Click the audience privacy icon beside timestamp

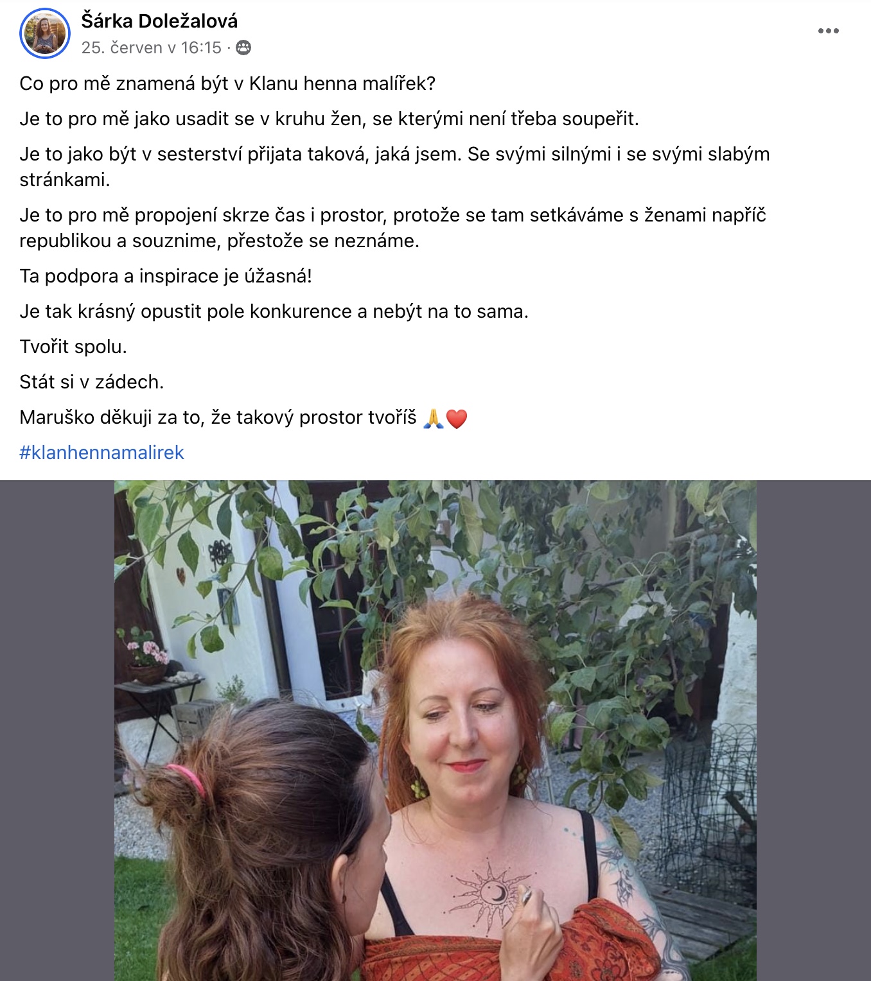(243, 48)
